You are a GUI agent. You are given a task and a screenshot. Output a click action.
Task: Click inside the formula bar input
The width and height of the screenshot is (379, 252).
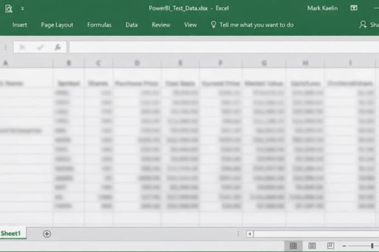(x=224, y=47)
